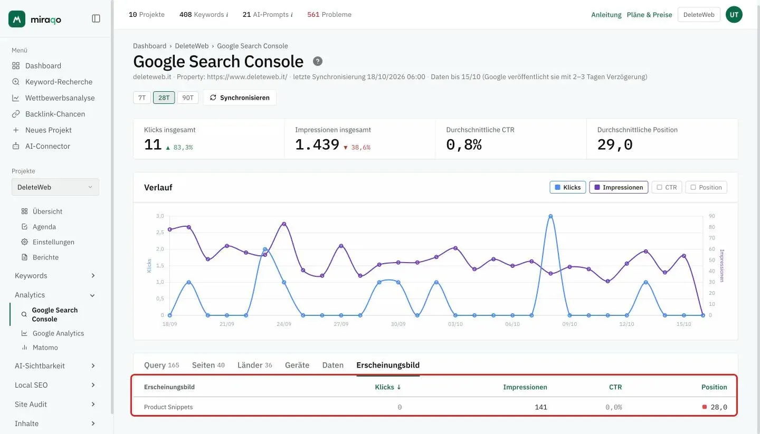Expand the Local SEO section

point(55,385)
